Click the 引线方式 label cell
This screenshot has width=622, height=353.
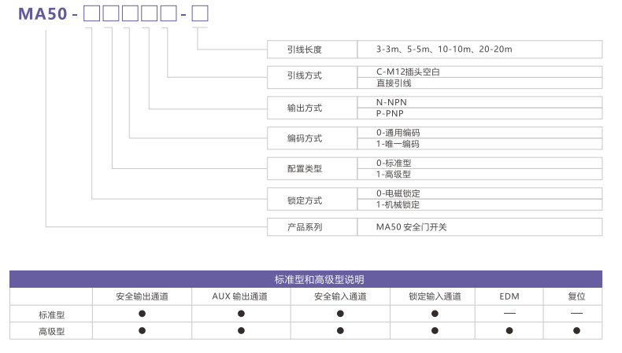313,77
